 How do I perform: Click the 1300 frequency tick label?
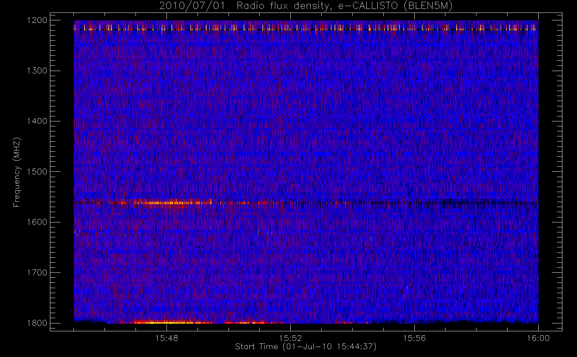[x=37, y=71]
